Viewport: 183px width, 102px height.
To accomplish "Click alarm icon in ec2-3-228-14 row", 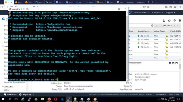I will (166, 40).
